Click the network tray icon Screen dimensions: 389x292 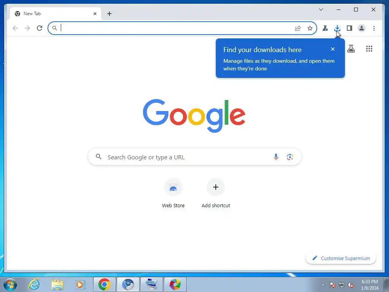(x=342, y=285)
